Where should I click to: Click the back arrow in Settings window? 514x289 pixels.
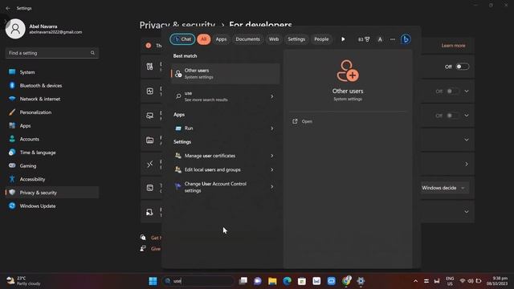(8, 8)
